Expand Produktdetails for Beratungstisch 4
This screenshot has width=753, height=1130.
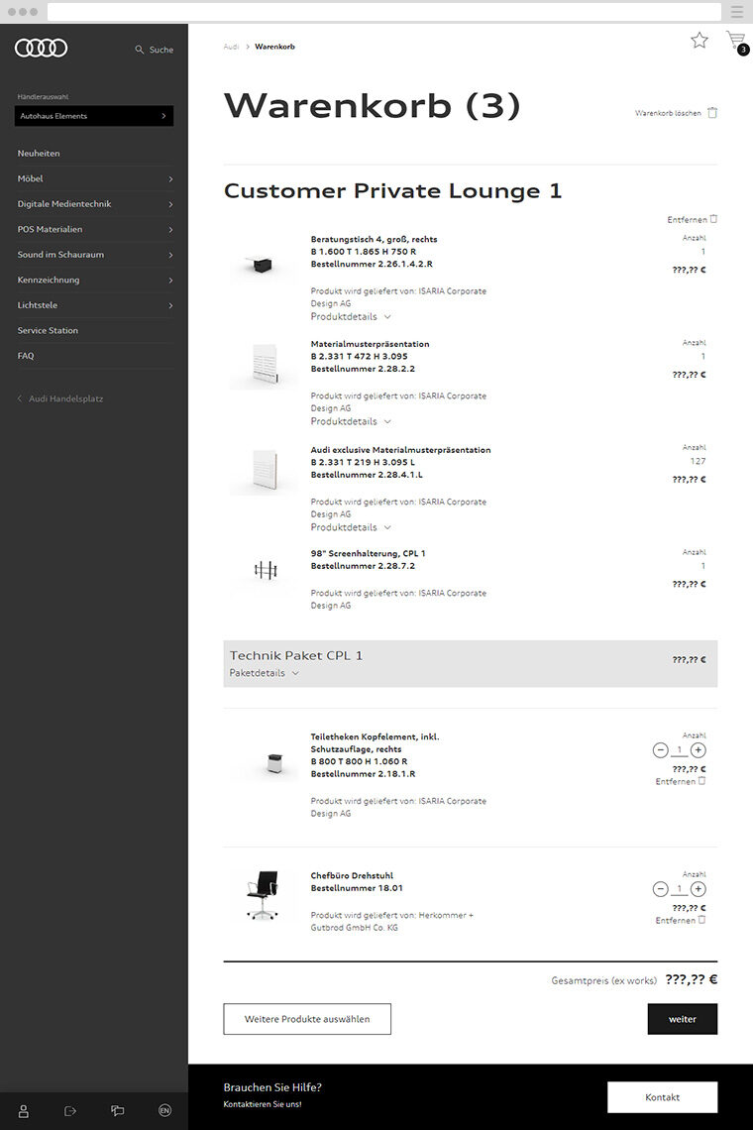click(351, 317)
